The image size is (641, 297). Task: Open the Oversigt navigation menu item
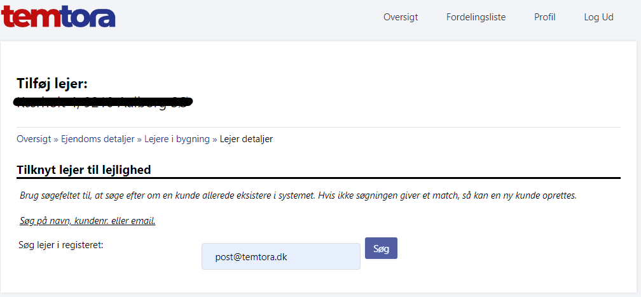tap(401, 18)
